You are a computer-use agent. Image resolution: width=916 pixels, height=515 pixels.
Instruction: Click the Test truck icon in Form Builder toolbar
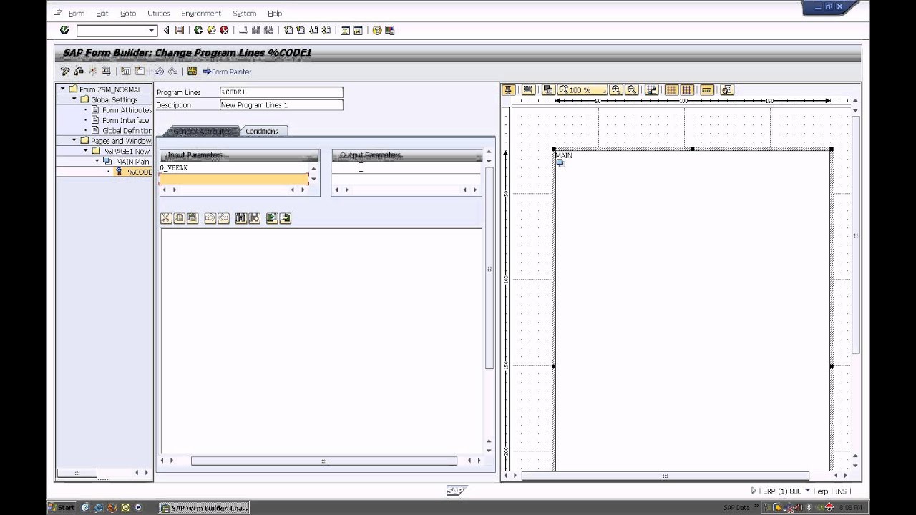coord(106,71)
